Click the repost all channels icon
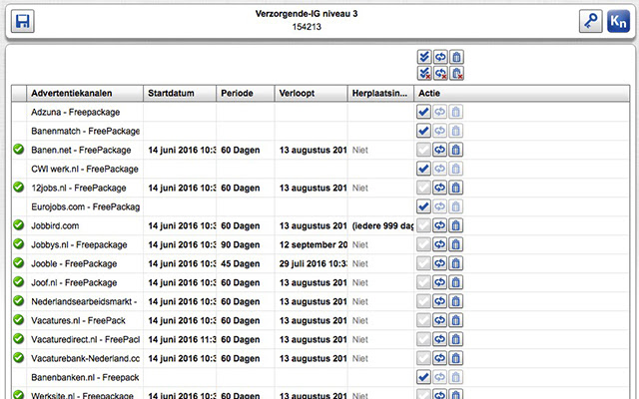 [440, 57]
